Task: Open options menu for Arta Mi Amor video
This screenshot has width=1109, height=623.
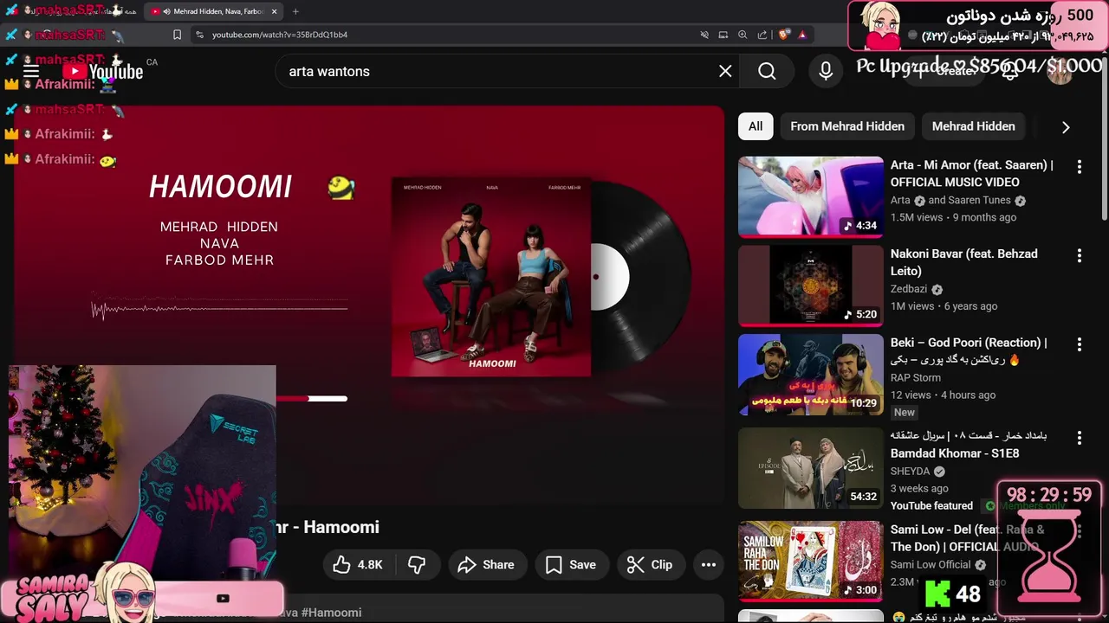Action: [1079, 166]
